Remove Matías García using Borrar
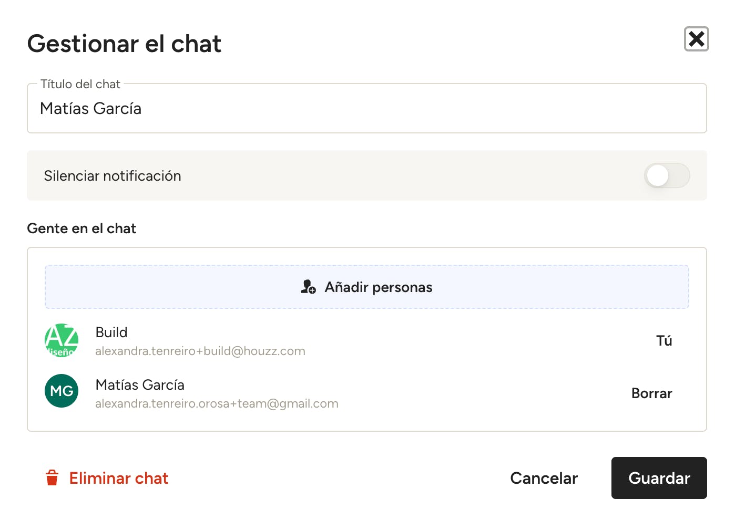Screen dimensions: 735x520 [x=651, y=393]
